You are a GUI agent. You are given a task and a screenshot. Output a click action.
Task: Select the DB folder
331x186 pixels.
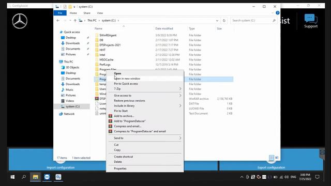(101, 40)
